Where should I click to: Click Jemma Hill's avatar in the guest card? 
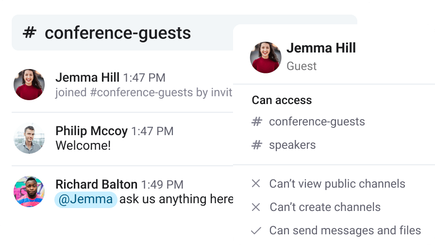(x=266, y=57)
